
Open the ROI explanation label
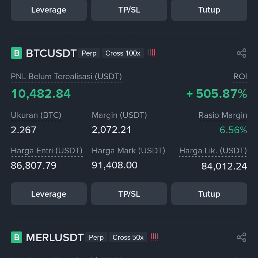click(240, 77)
